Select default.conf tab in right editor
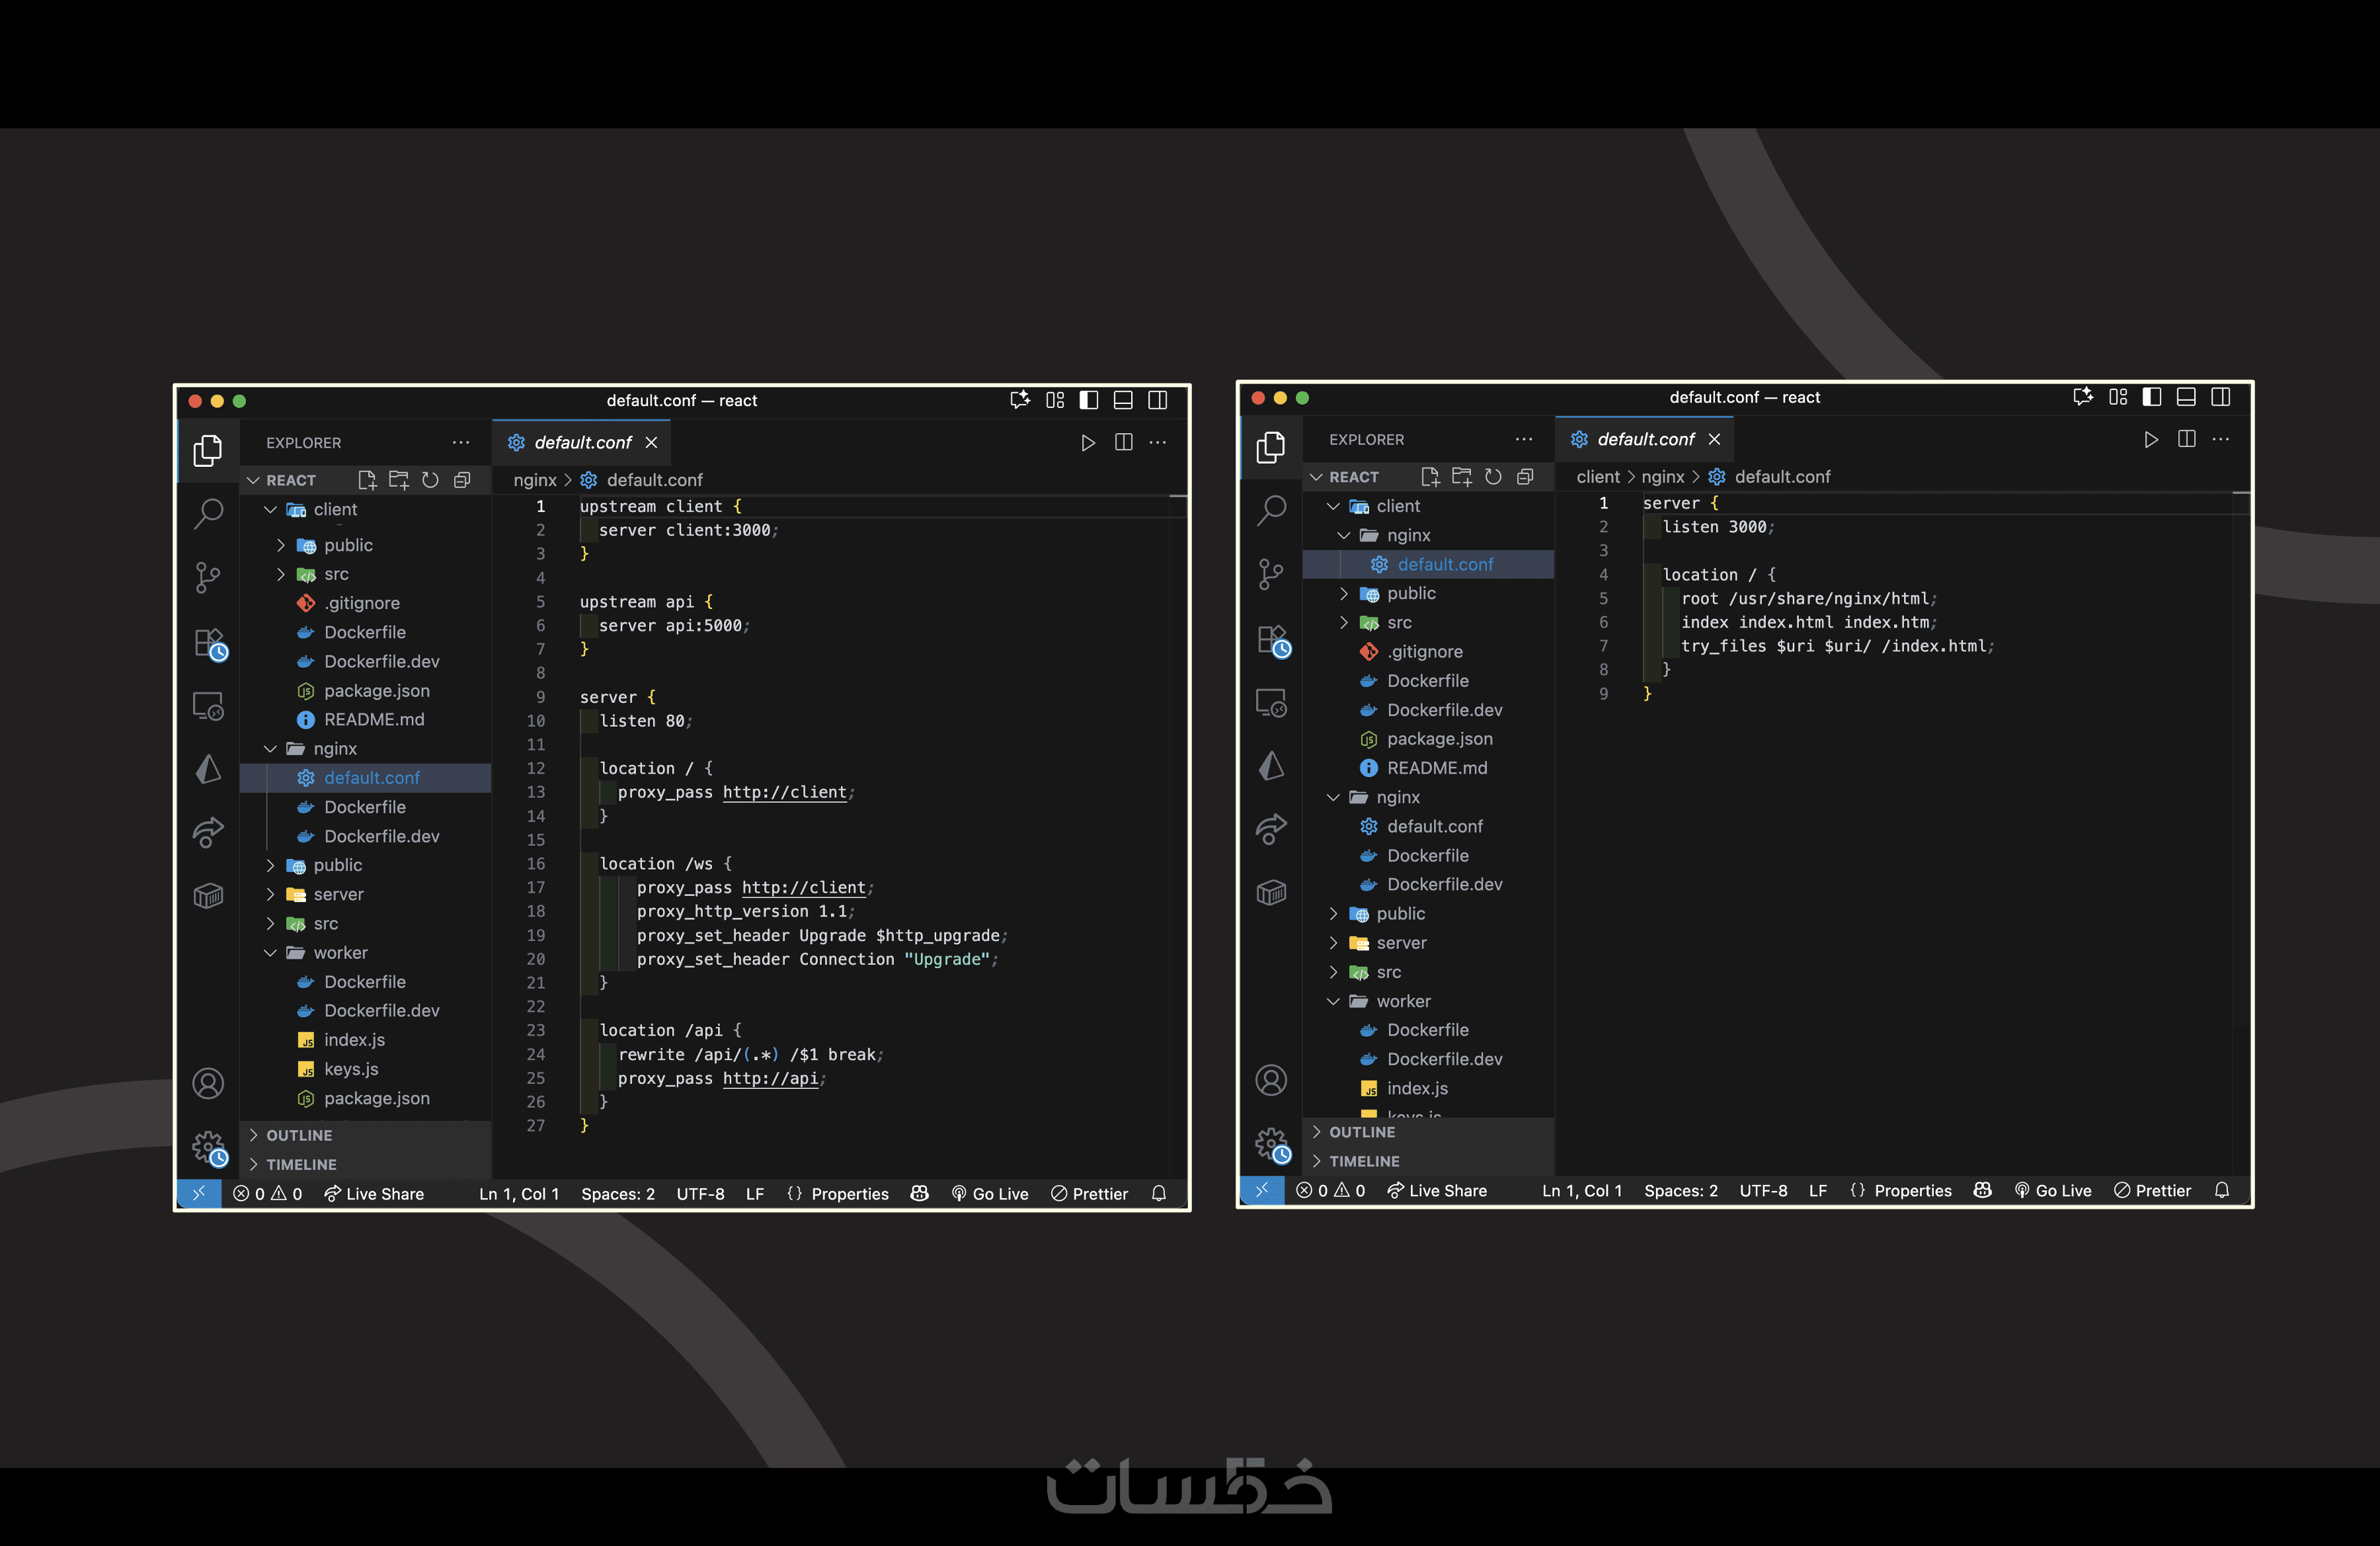The image size is (2380, 1546). [1644, 439]
